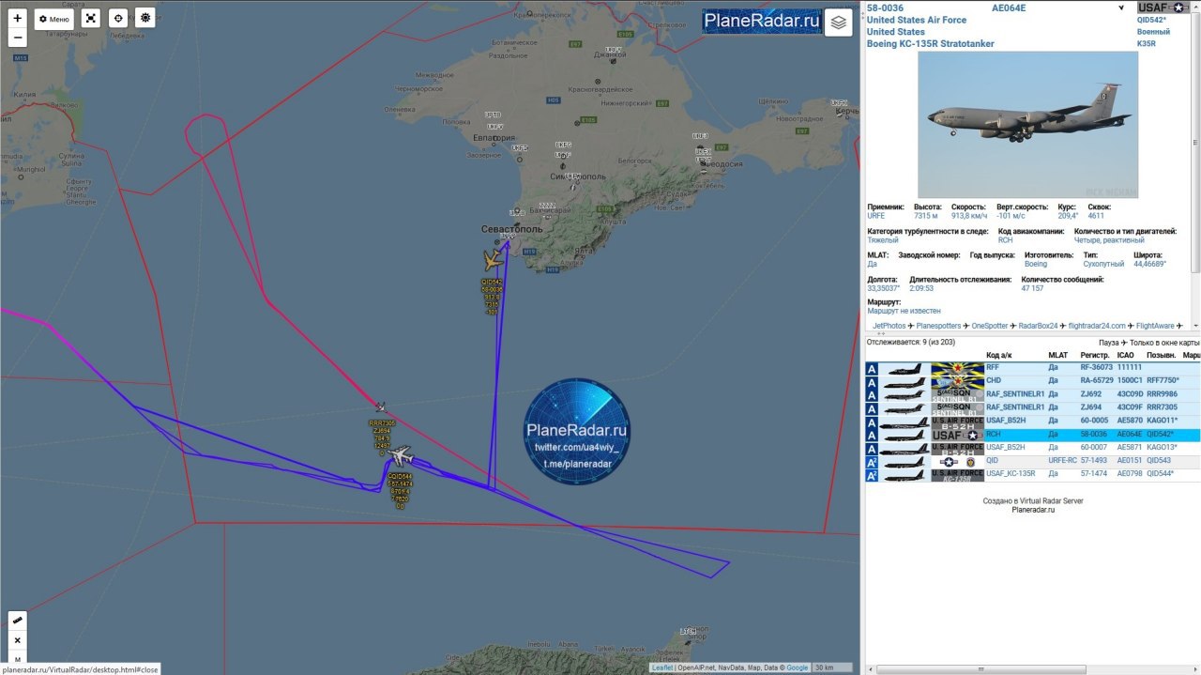Toggle Только в окне карты filter

(x=1164, y=343)
